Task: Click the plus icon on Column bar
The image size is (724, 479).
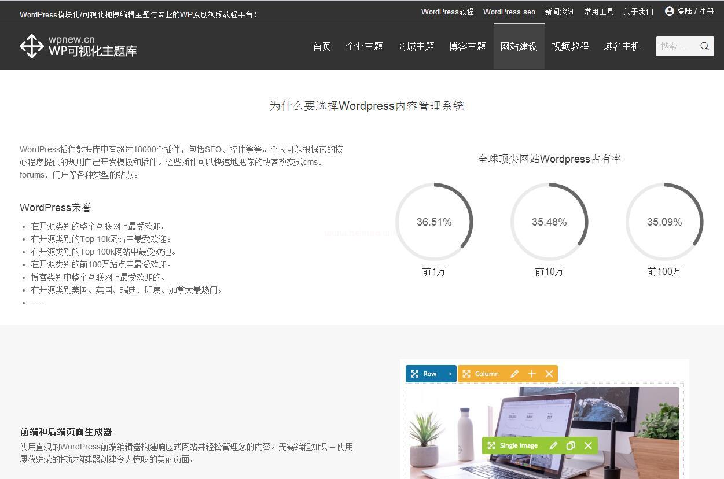Action: (x=532, y=374)
